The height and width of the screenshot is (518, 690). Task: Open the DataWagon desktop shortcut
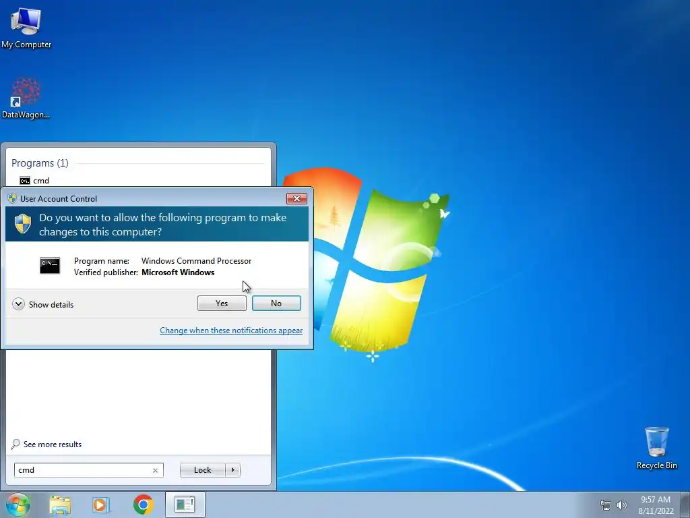point(26,98)
